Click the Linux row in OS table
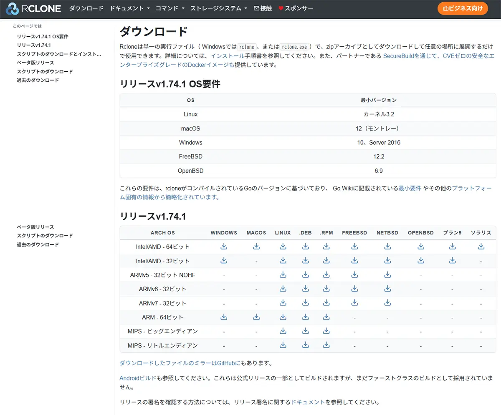 pyautogui.click(x=308, y=114)
